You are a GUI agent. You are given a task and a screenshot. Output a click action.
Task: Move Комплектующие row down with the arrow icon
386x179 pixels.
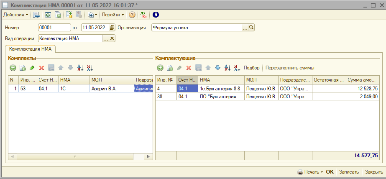[217, 68]
